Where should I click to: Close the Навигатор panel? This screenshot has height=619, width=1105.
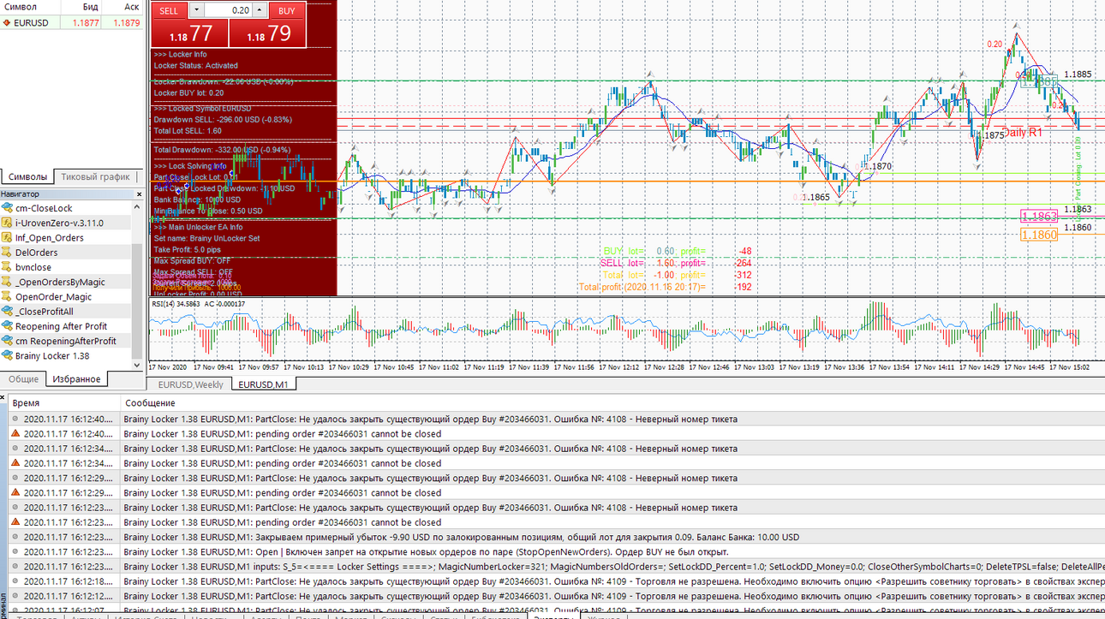coord(139,194)
